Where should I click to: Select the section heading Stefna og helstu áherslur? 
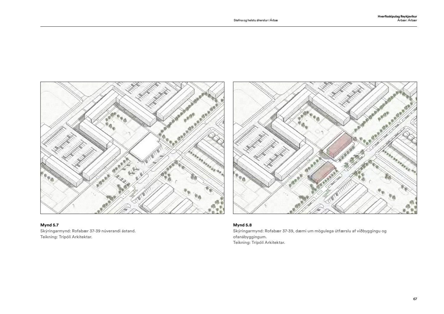[255, 20]
